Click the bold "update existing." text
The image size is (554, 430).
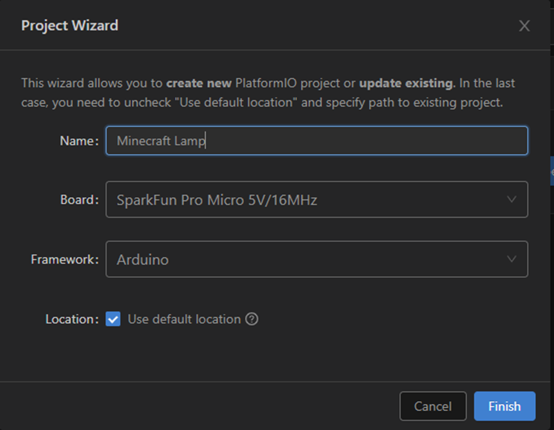(407, 83)
